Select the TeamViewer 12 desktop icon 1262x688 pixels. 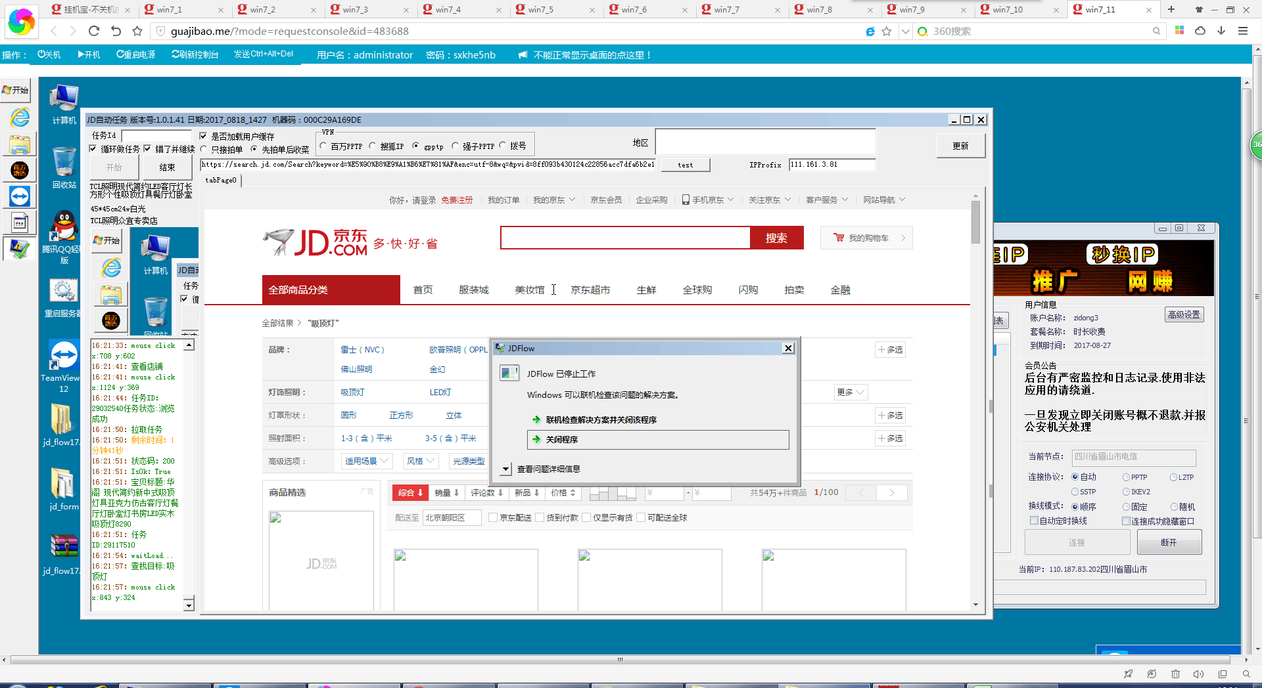pos(63,366)
